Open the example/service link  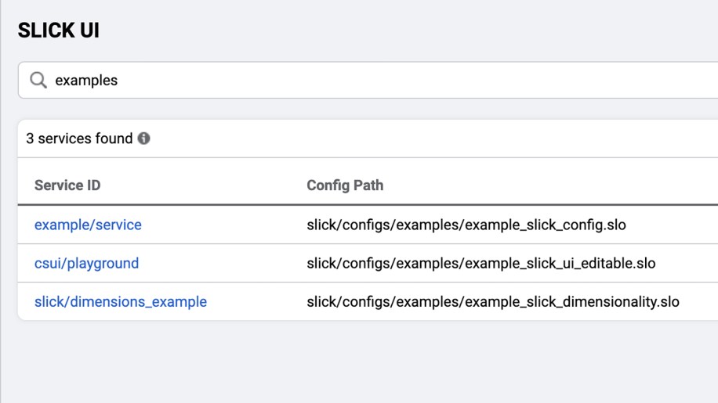(x=88, y=225)
